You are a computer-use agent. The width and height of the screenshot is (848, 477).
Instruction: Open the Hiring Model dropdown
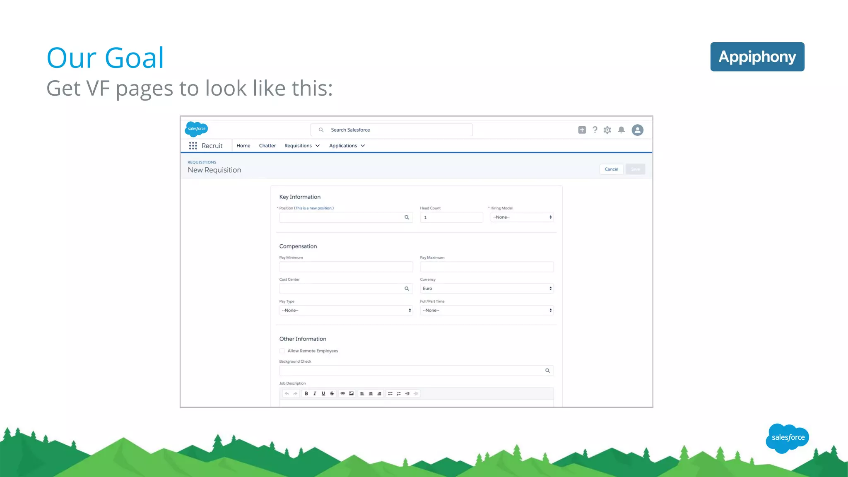[x=522, y=217]
